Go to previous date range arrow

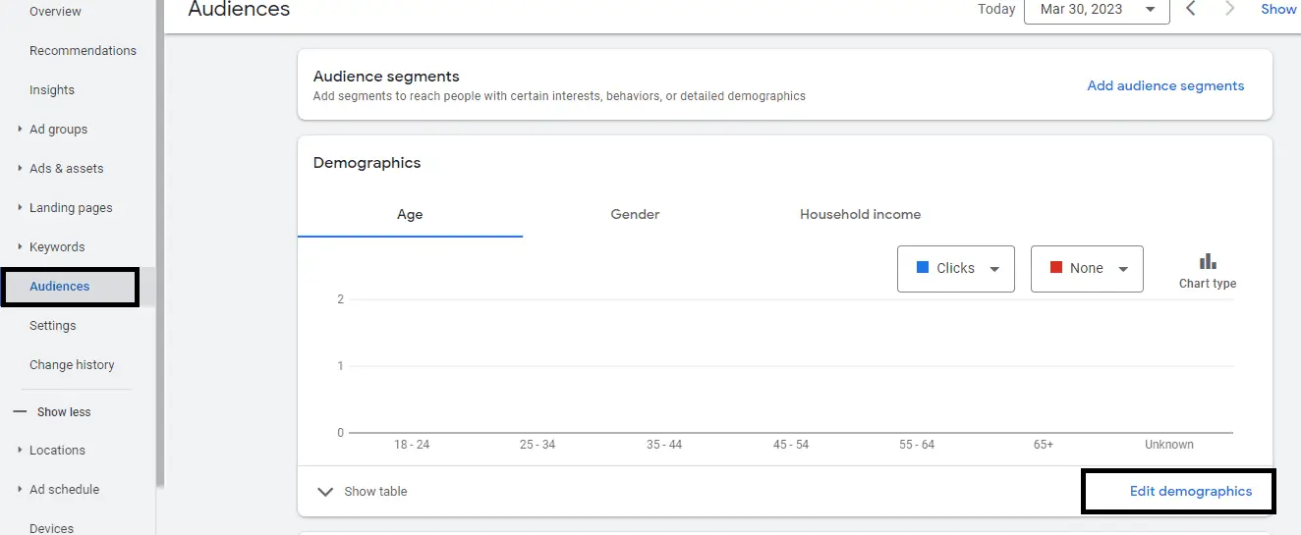1191,9
